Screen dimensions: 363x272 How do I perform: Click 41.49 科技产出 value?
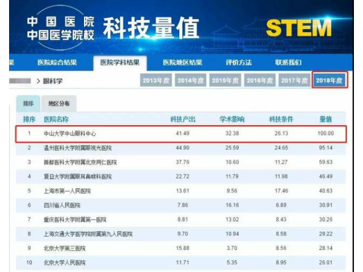tap(183, 134)
